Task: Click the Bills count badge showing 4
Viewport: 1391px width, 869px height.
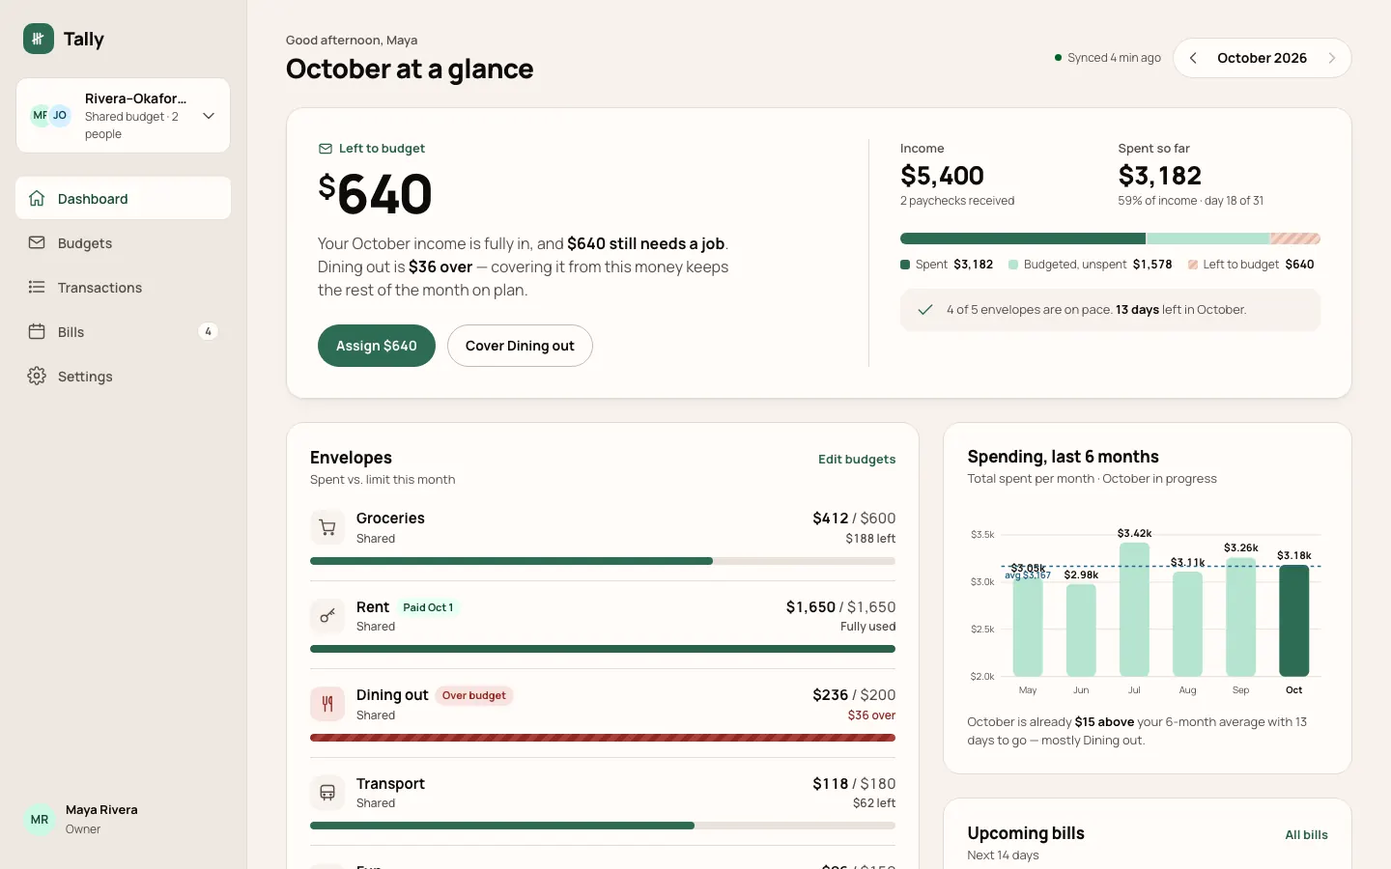Action: coord(208,331)
